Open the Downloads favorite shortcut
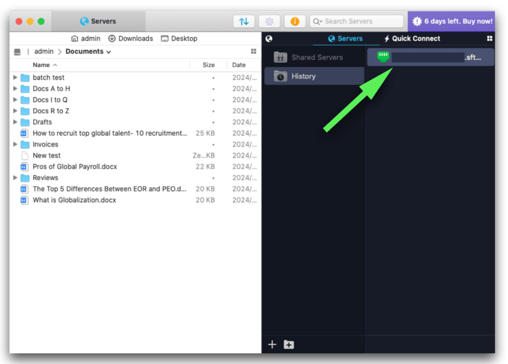This screenshot has height=364, width=508. pos(131,38)
